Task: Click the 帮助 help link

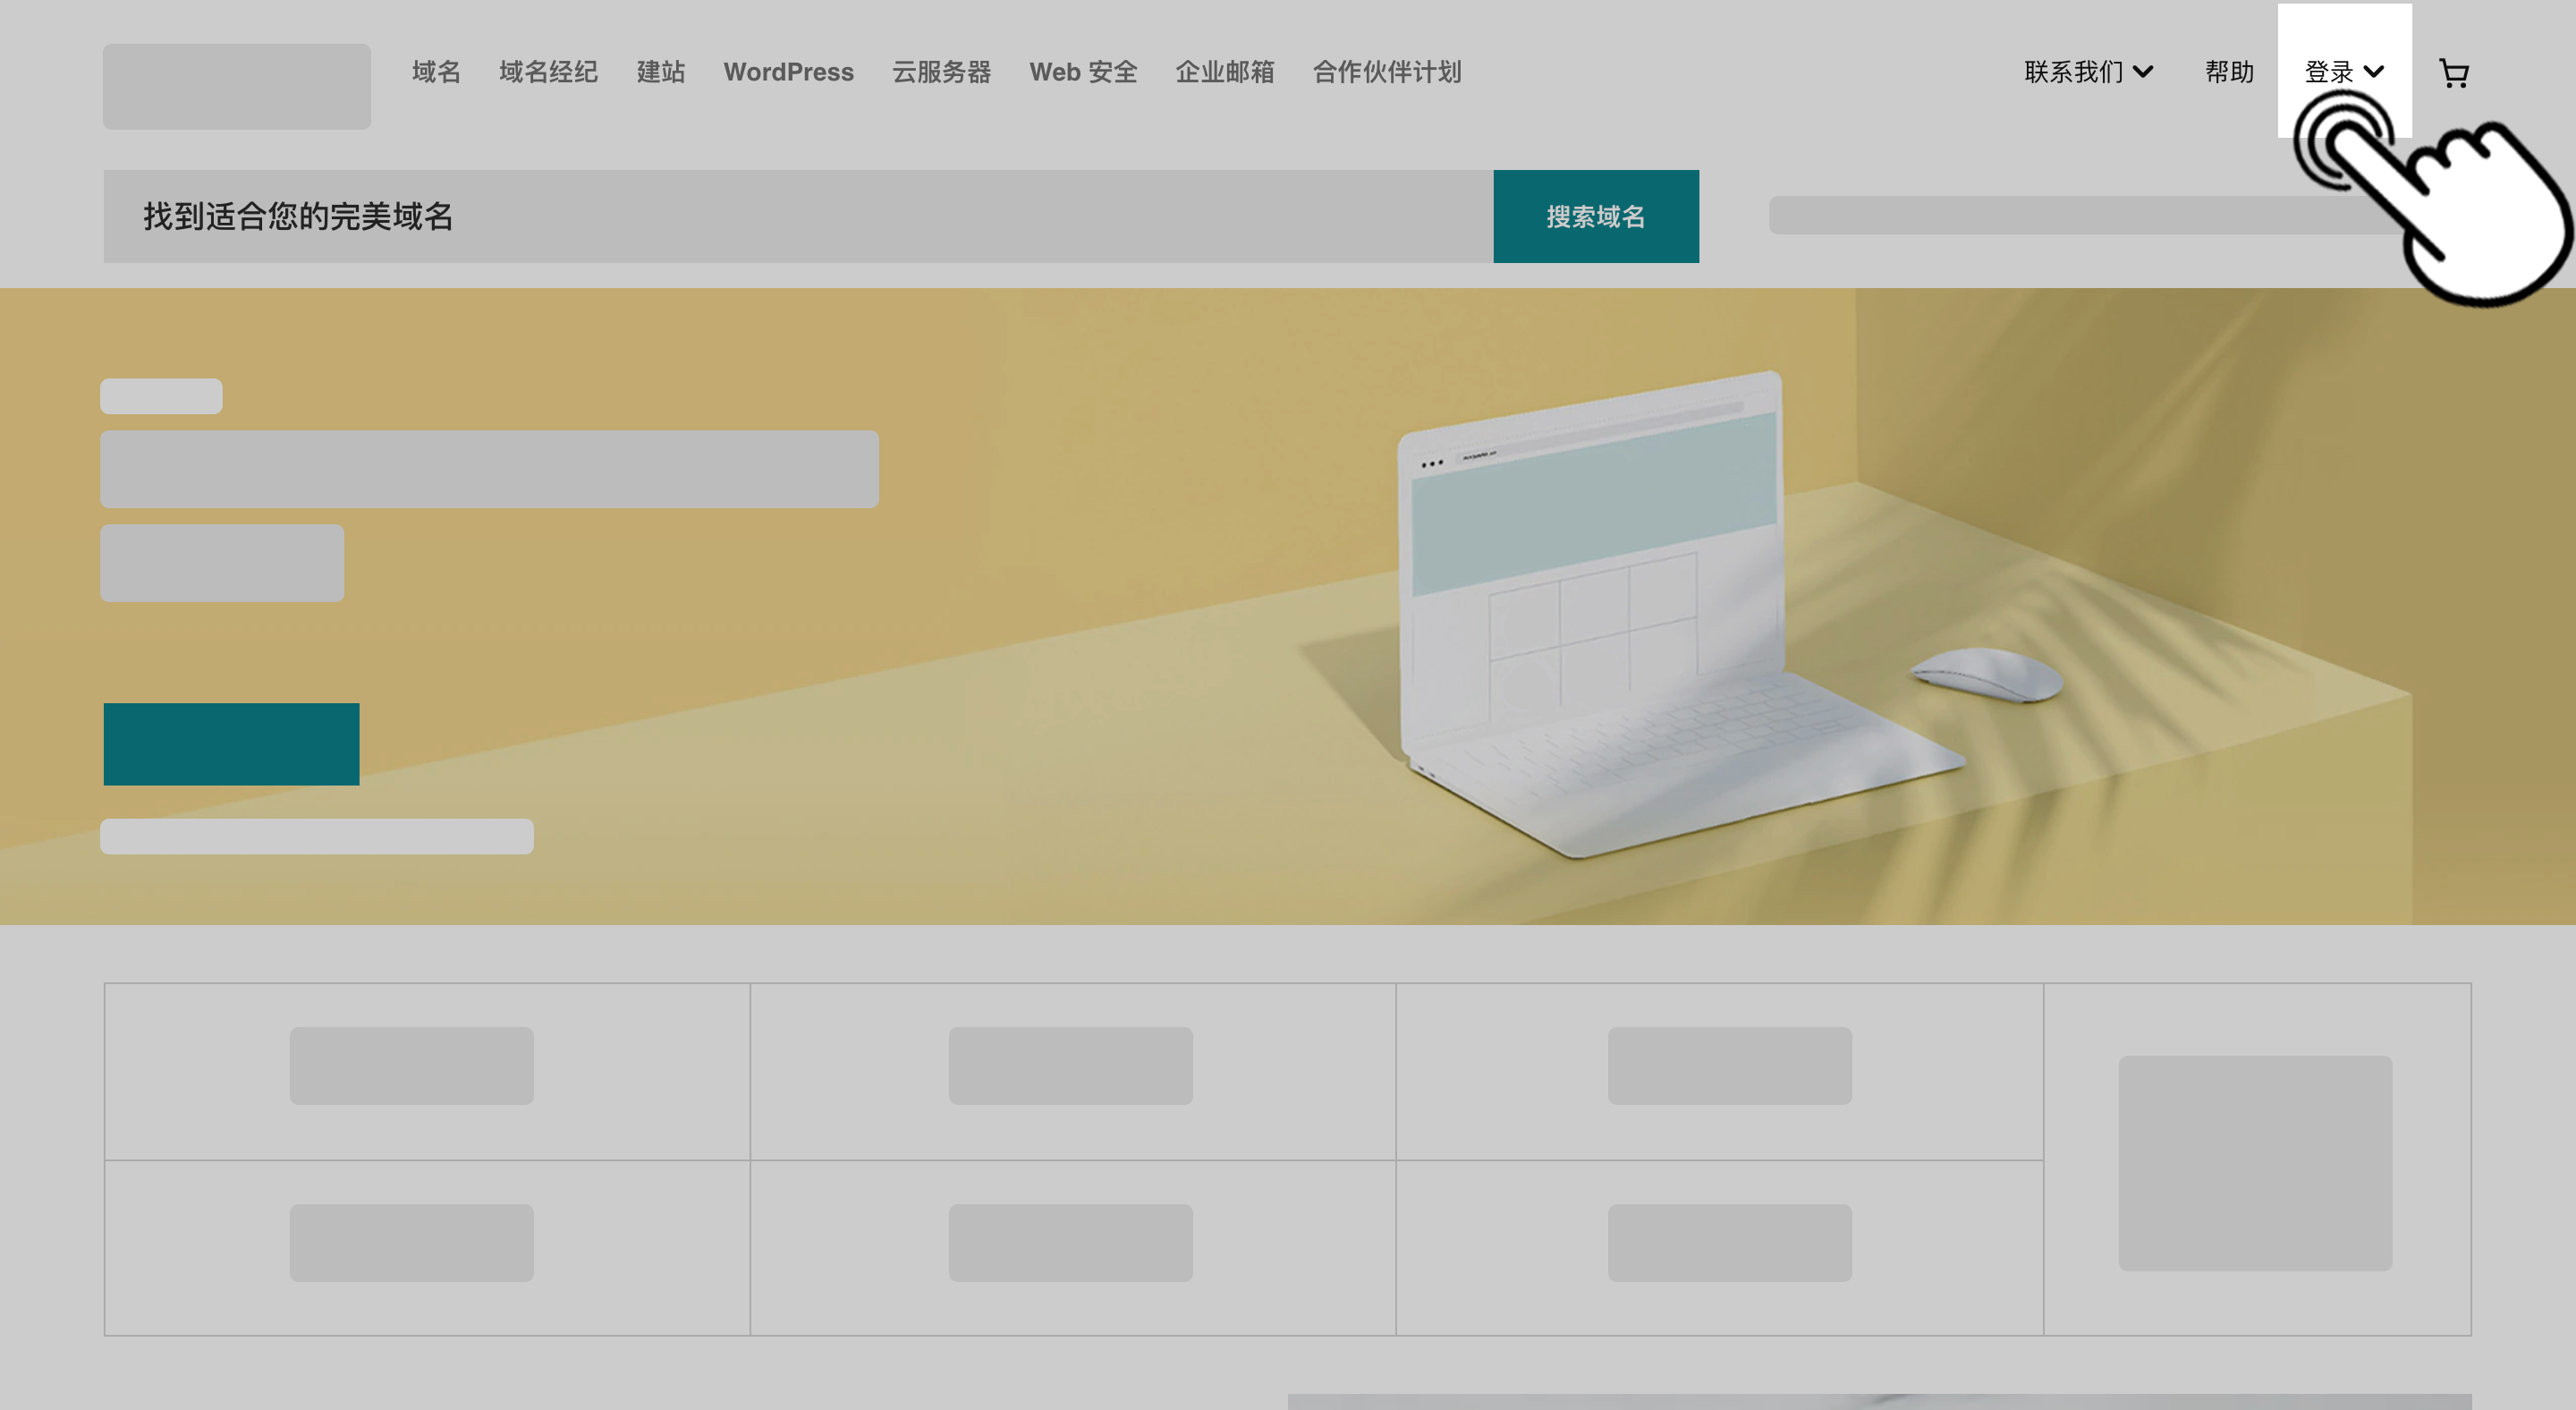Action: pos(2229,72)
